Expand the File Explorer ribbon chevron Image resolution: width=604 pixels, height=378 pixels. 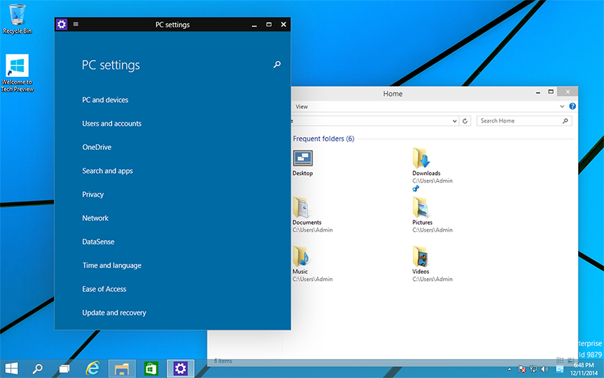point(562,106)
